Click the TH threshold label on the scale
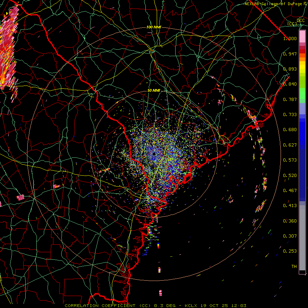308x308 pixels. coord(294,267)
